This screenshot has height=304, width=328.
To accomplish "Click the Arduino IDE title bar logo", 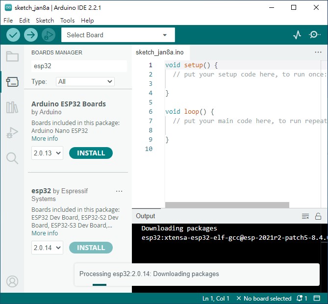I will 8,7.
